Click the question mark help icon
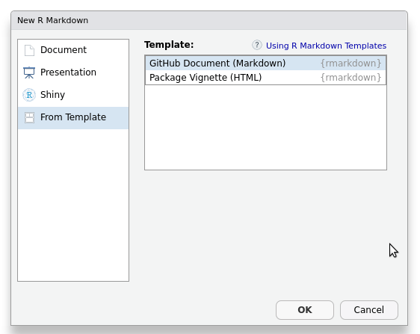Image resolution: width=420 pixels, height=334 pixels. point(257,45)
